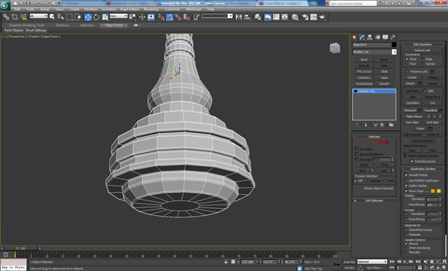Select the Select and Link tool

point(6,17)
